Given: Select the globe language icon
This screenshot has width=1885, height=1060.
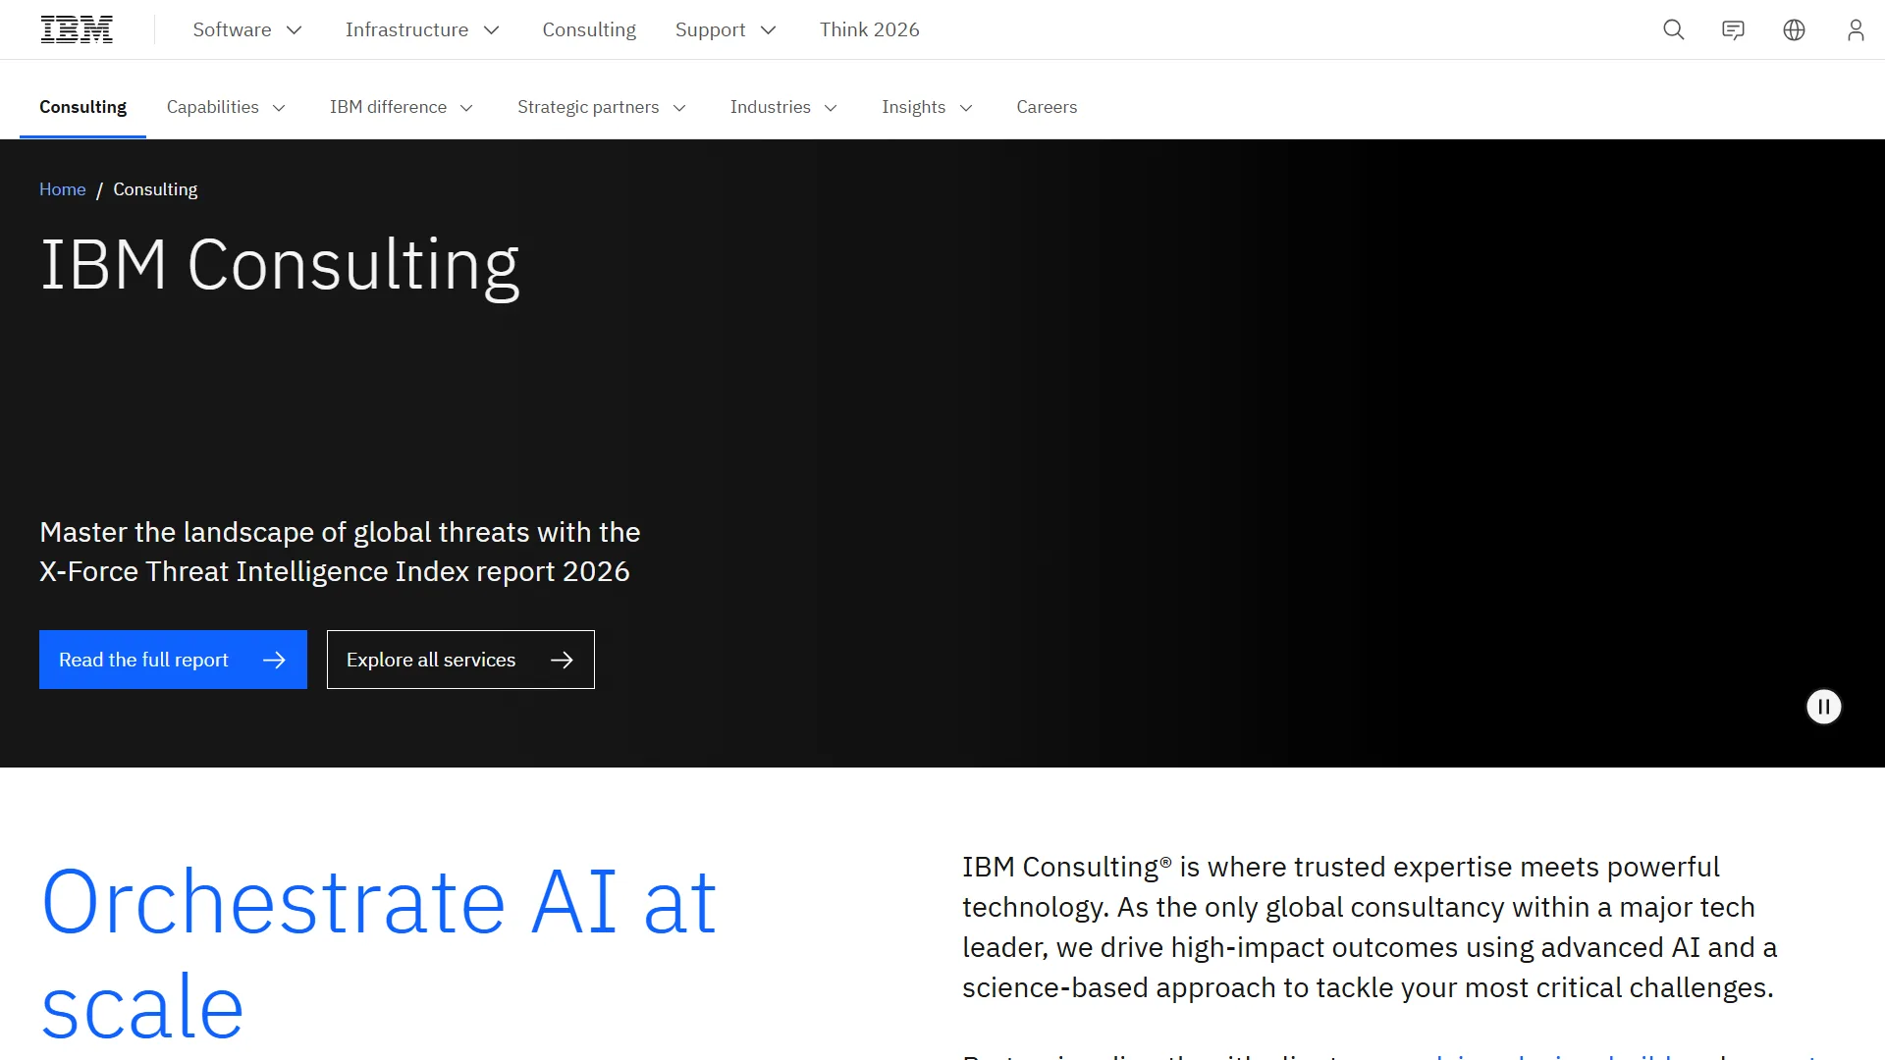Looking at the screenshot, I should [1794, 29].
